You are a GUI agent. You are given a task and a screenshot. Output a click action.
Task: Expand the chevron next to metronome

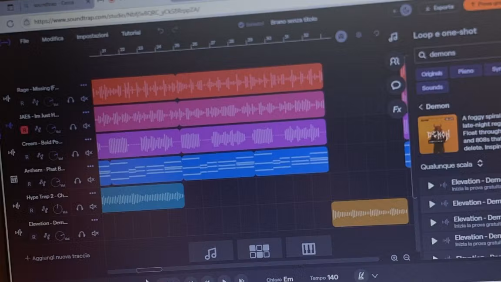(x=375, y=276)
